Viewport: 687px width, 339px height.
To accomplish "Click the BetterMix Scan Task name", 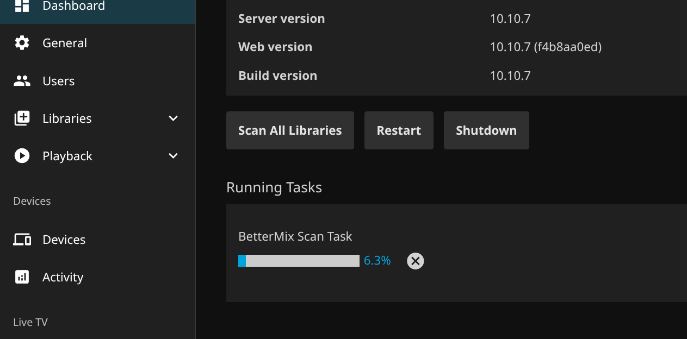I will pos(295,236).
